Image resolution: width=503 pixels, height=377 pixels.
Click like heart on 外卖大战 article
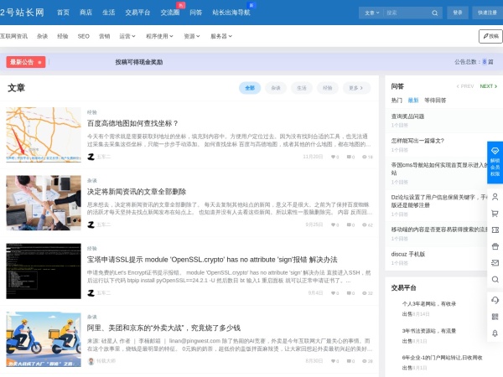click(x=333, y=361)
